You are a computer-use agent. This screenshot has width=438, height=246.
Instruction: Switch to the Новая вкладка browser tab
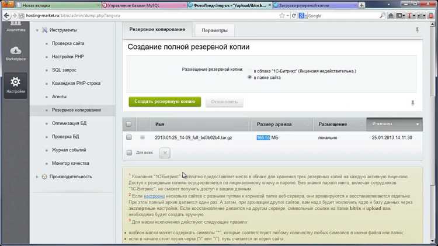coord(57,5)
